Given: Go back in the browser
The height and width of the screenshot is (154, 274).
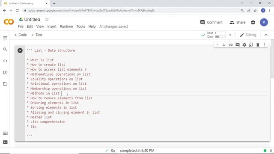Looking at the screenshot, I should pyautogui.click(x=4, y=10).
